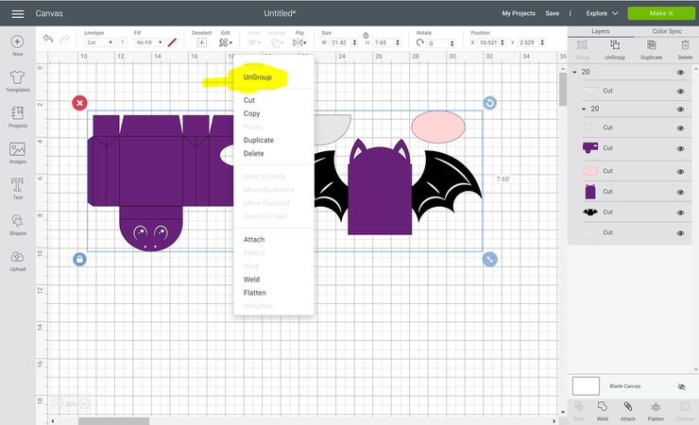This screenshot has height=425, width=699.
Task: Click Duplicate icon in Layers panel
Action: point(650,52)
